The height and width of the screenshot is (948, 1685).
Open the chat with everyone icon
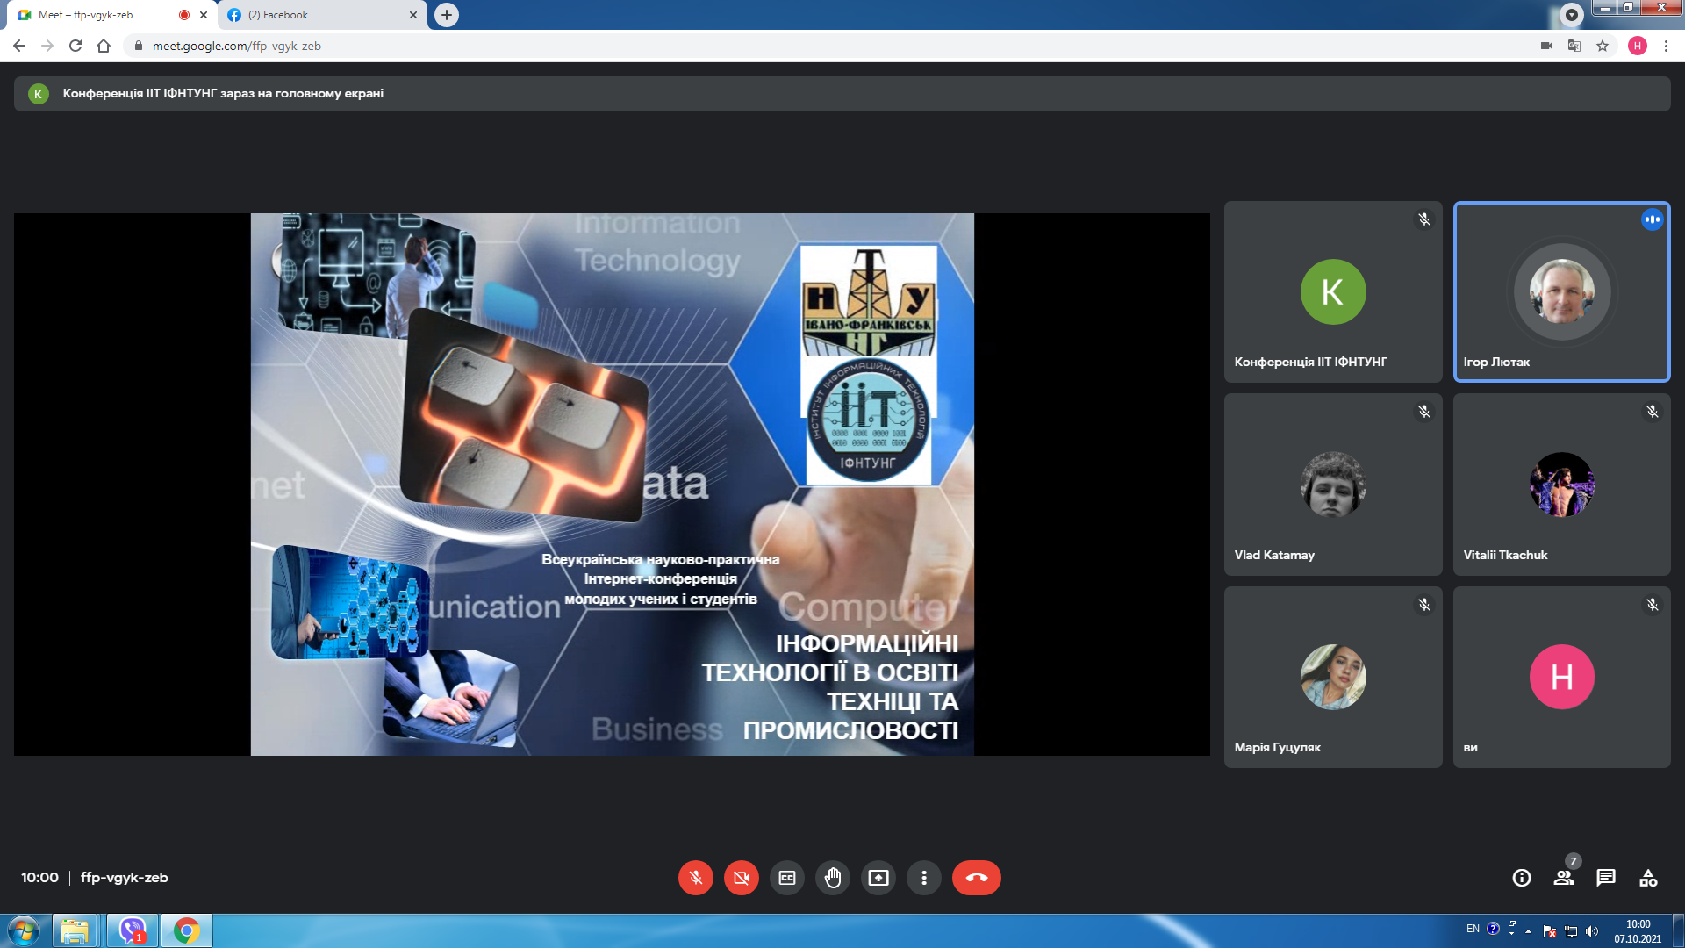[x=1606, y=878]
